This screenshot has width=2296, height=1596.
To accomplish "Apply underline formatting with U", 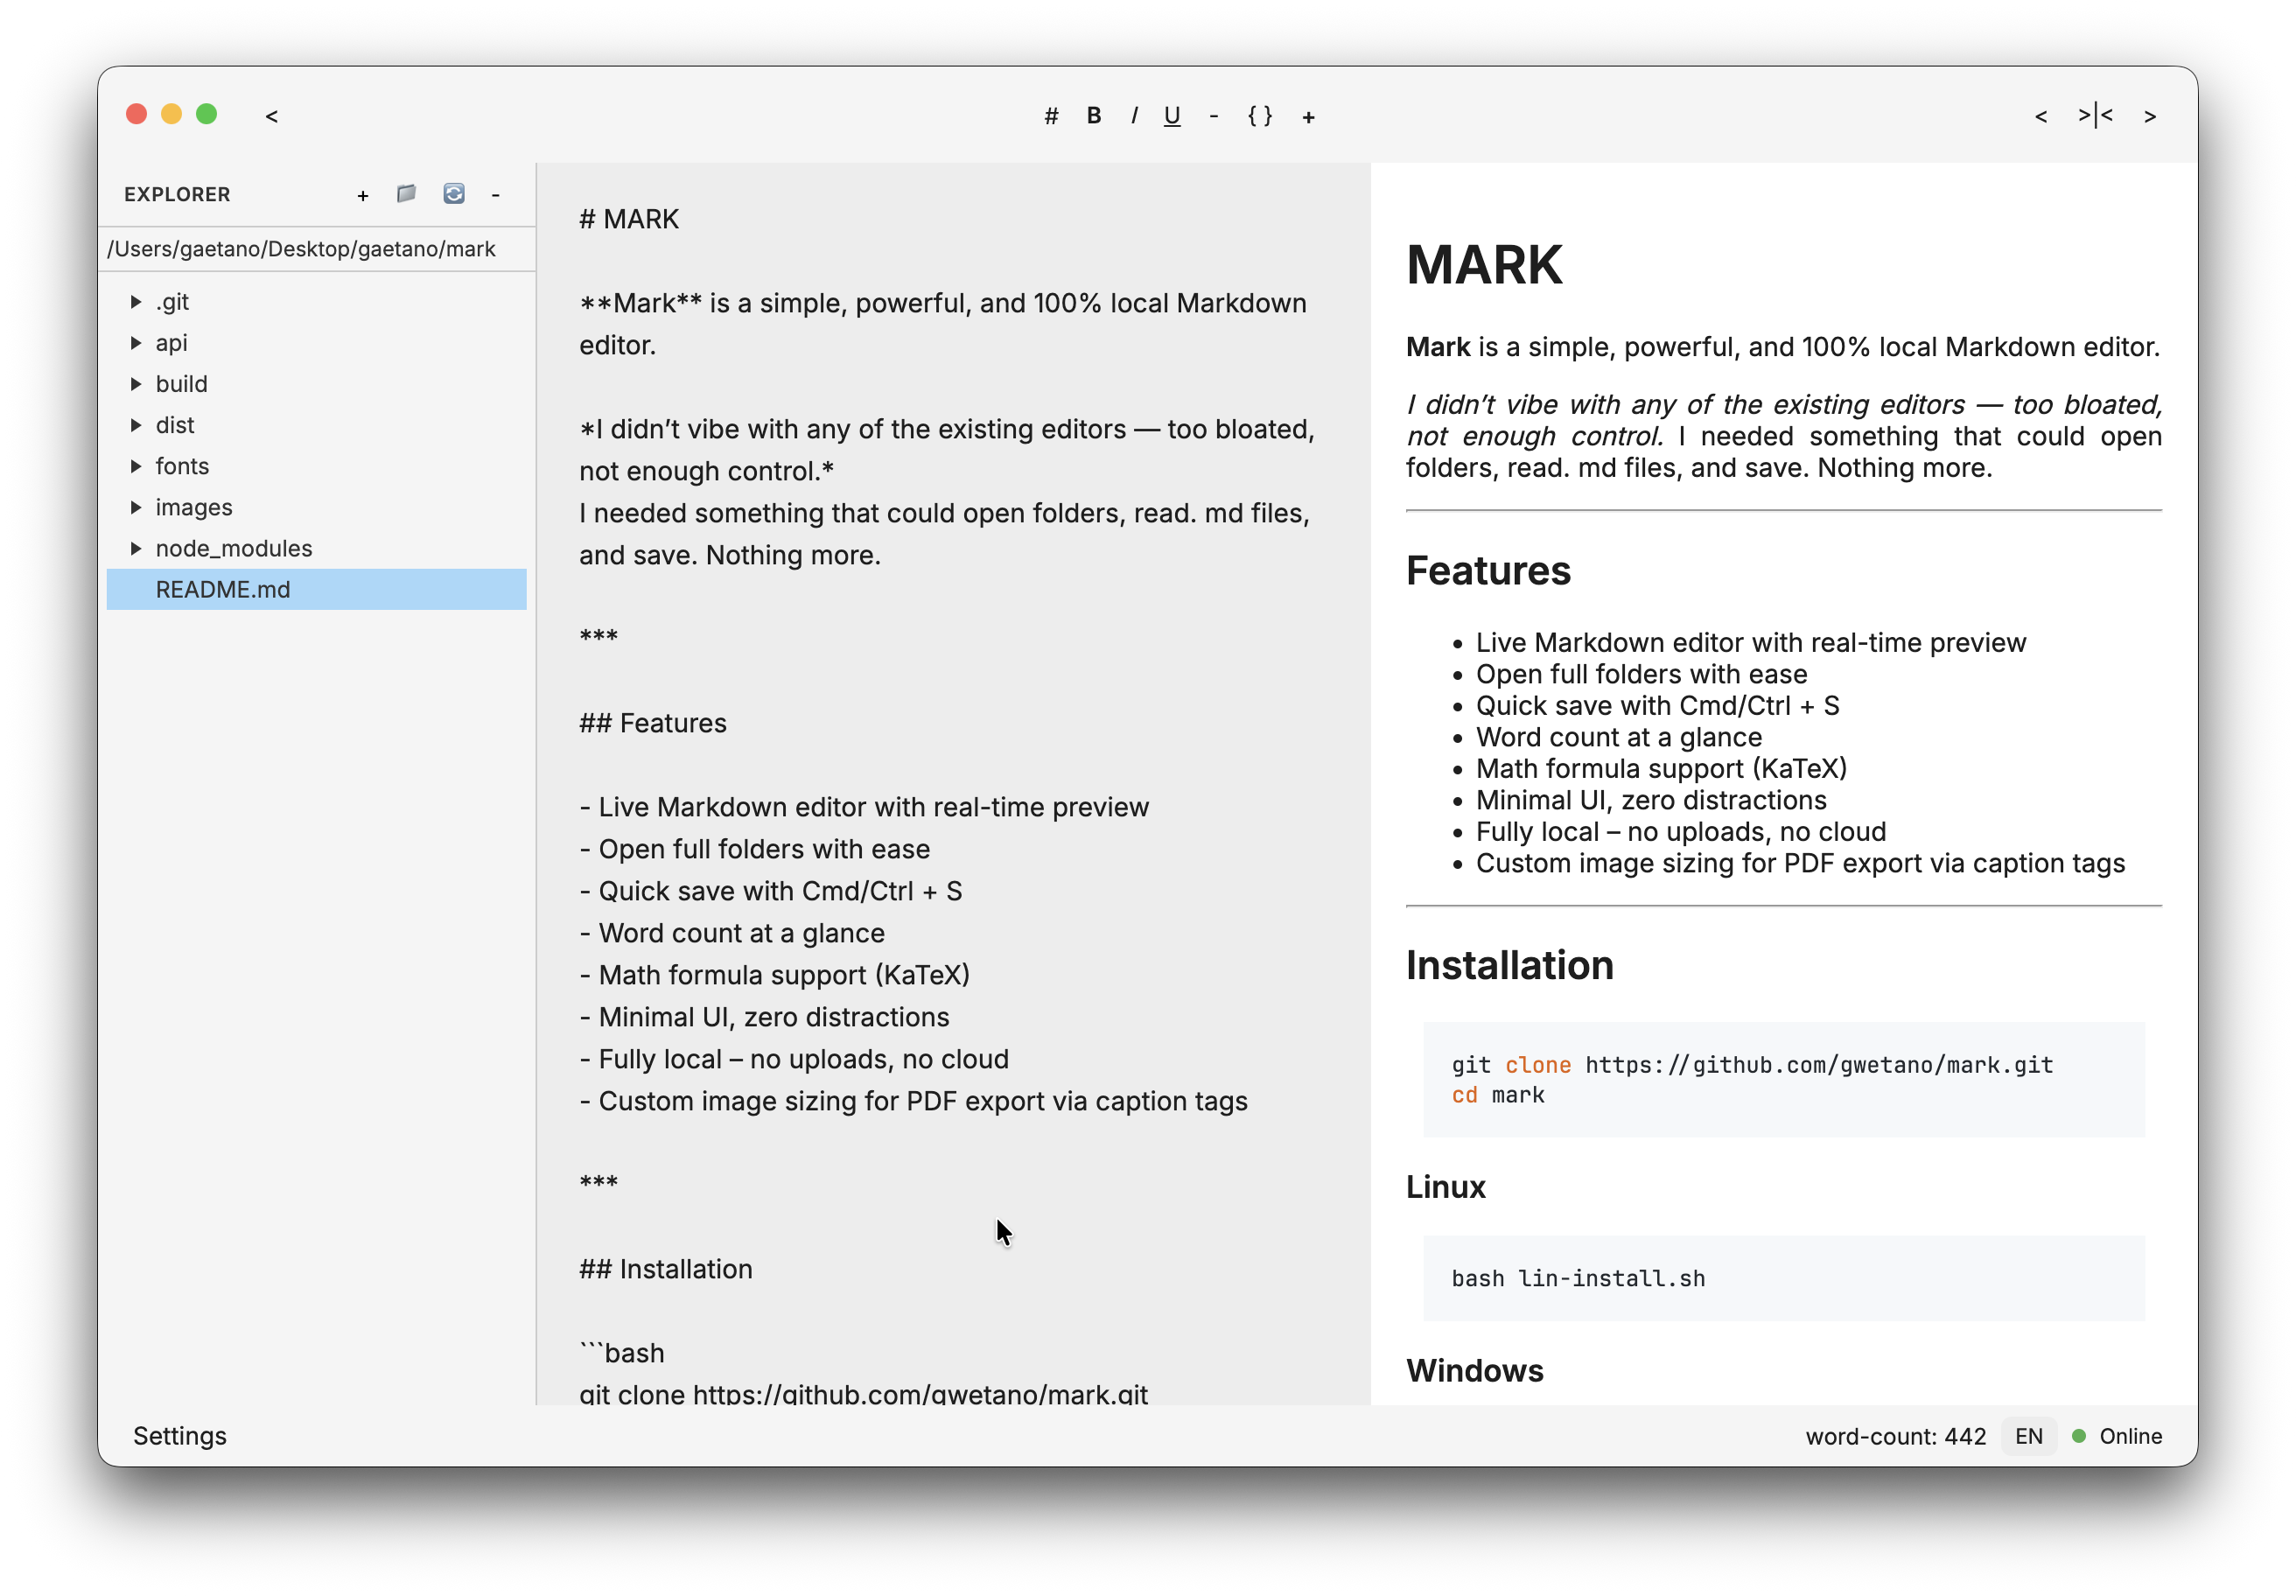I will tap(1172, 116).
